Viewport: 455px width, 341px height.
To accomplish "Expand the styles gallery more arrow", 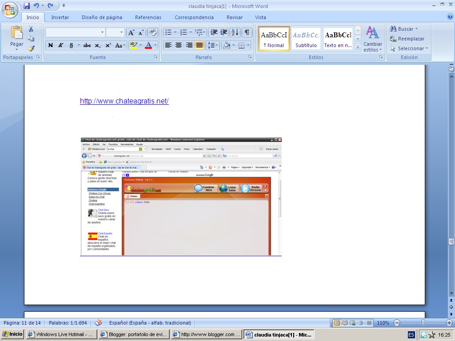I will coord(358,47).
